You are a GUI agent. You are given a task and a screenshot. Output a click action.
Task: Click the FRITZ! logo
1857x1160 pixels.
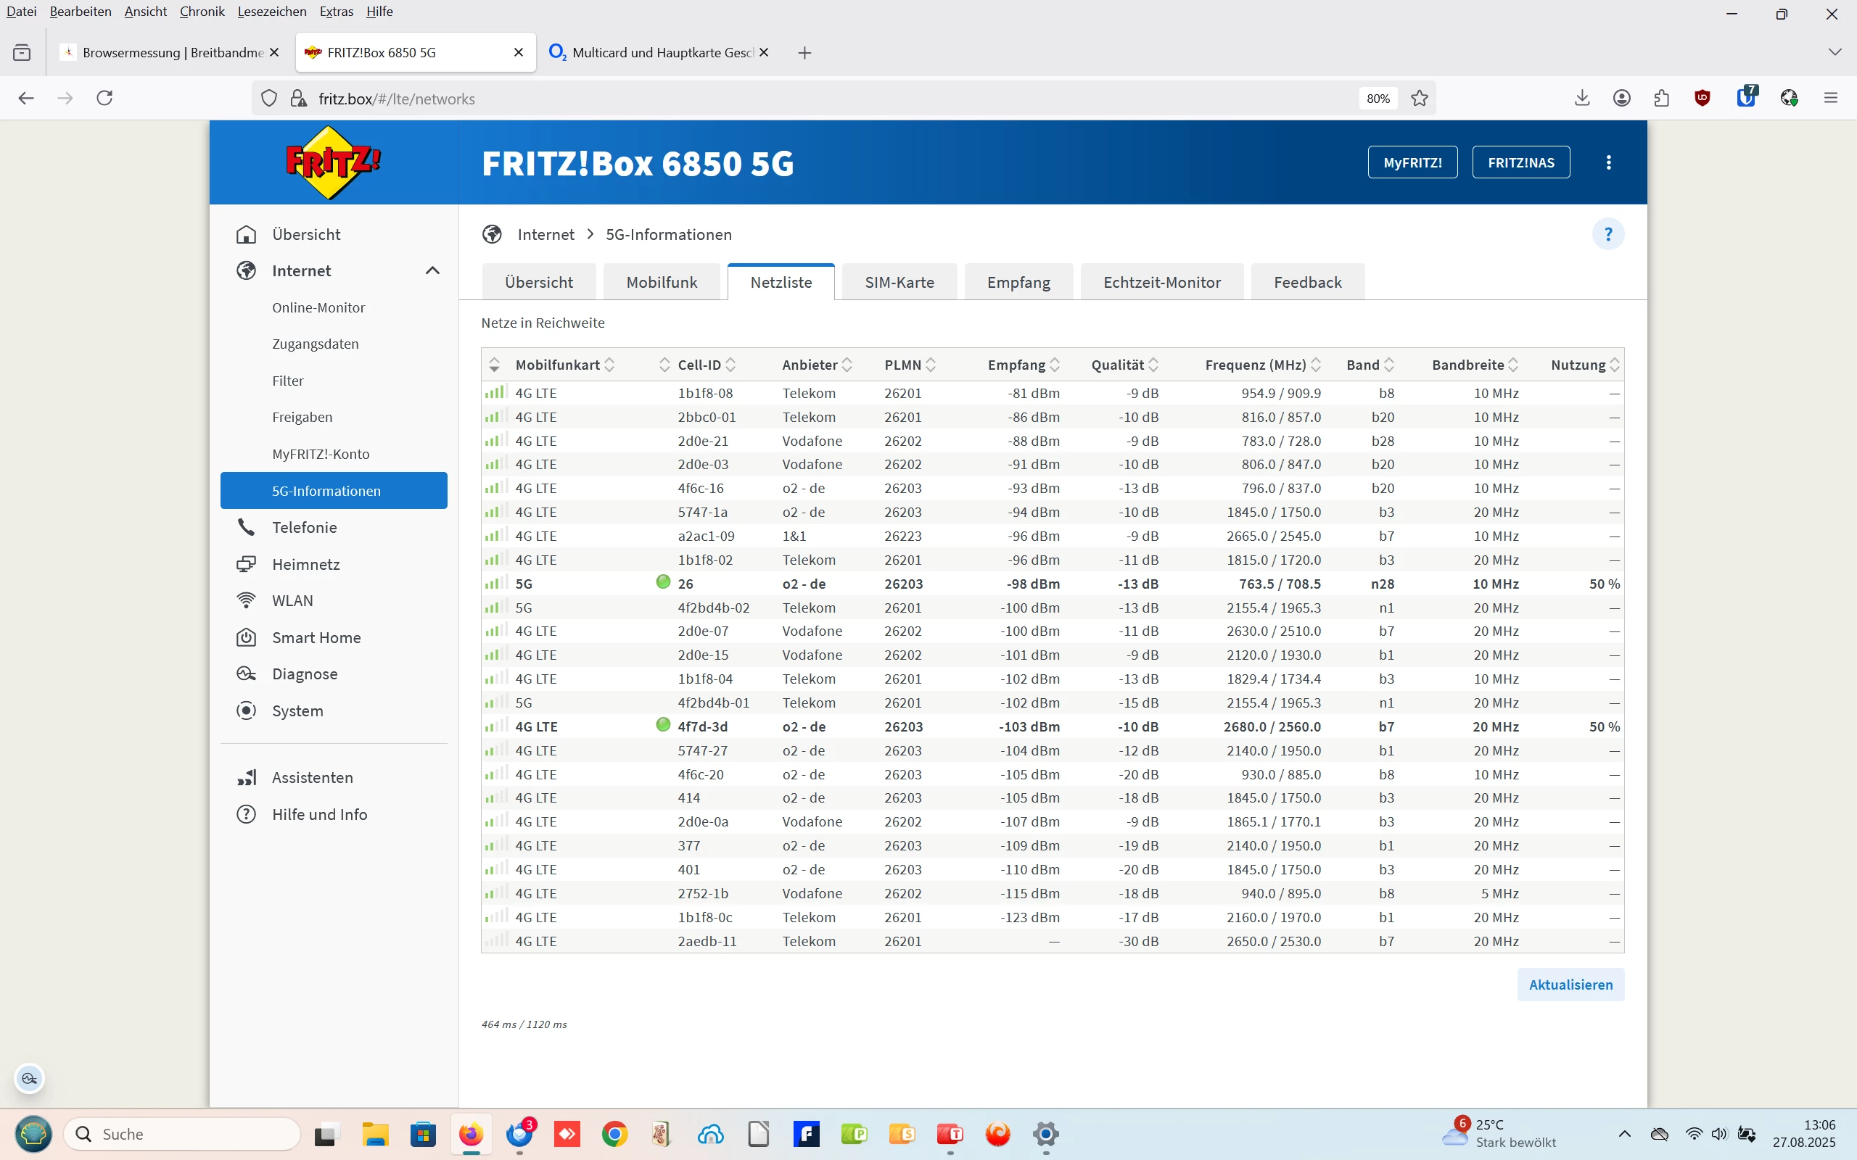[x=333, y=162]
